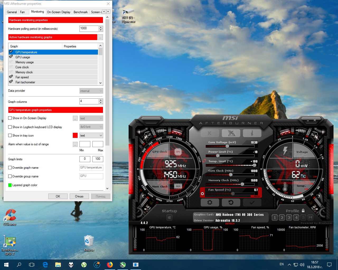The width and height of the screenshot is (338, 270).
Task: Click the Memory Clock (MHz) slider
Action: [x=230, y=184]
